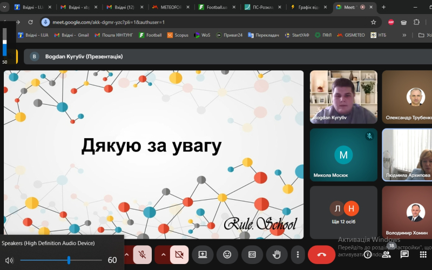This screenshot has width=432, height=270.
Task: Turn on the camera in Meet
Action: pyautogui.click(x=179, y=254)
